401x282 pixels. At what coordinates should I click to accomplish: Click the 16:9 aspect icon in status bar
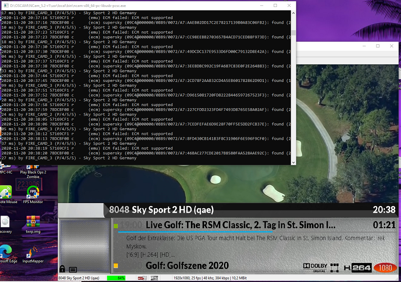point(155,278)
